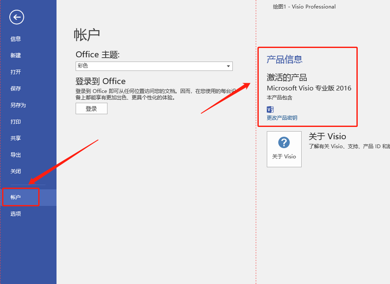
Task: Select 保存 in the sidebar
Action: (x=16, y=89)
